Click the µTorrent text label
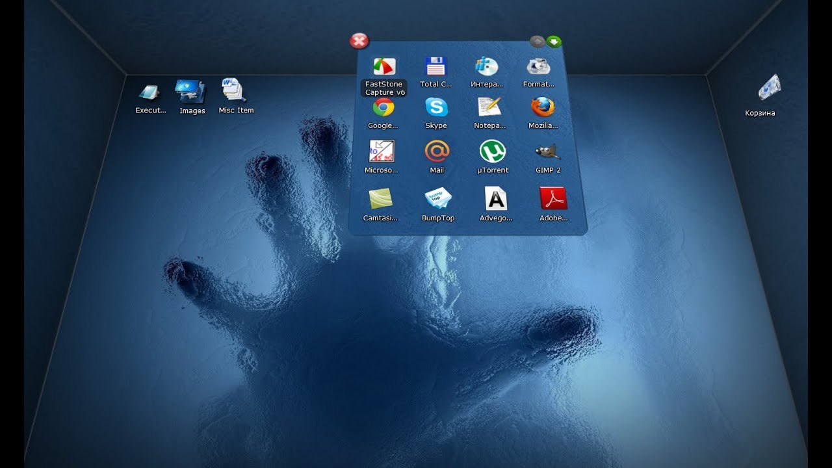This screenshot has height=468, width=832. (x=493, y=170)
